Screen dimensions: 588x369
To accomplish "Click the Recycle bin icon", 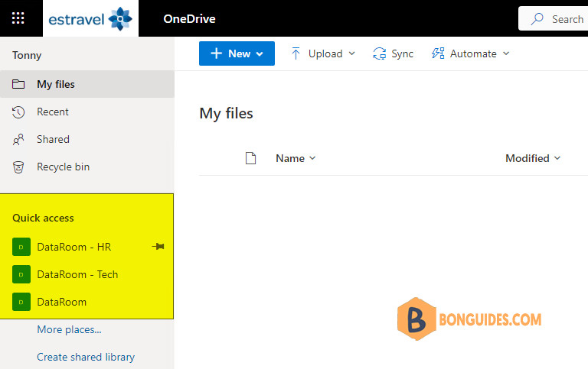I will tap(18, 167).
